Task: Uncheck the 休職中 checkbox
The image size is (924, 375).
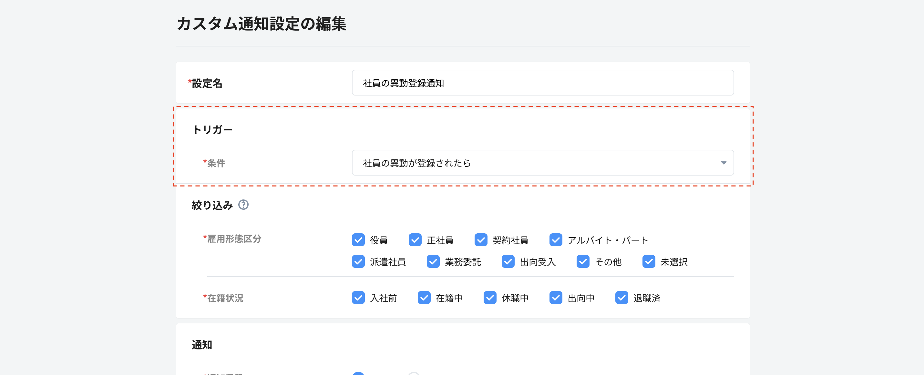Action: click(x=490, y=298)
